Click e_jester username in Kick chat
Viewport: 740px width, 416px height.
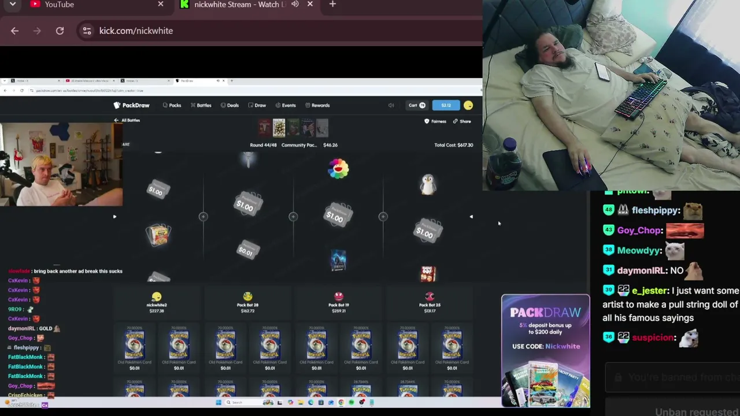[x=650, y=291]
